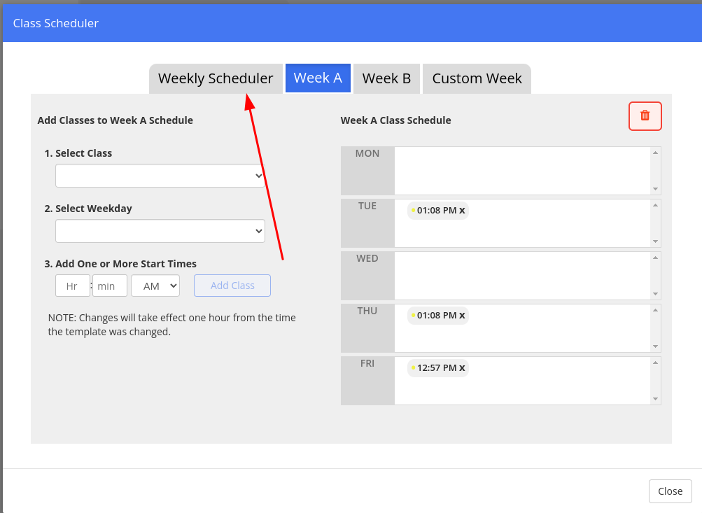Image resolution: width=702 pixels, height=513 pixels.
Task: Close the Class Scheduler dialog
Action: (x=671, y=491)
